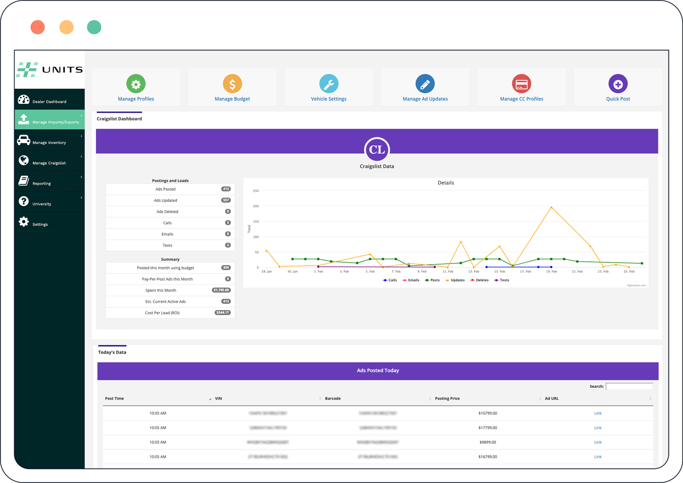Sort table by VIN column
Viewport: 683px width, 483px height.
click(268, 398)
